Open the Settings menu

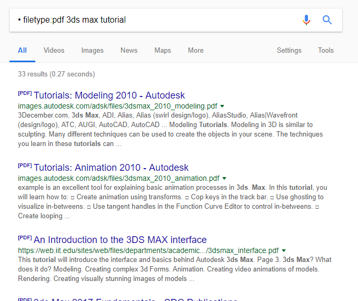click(x=289, y=50)
